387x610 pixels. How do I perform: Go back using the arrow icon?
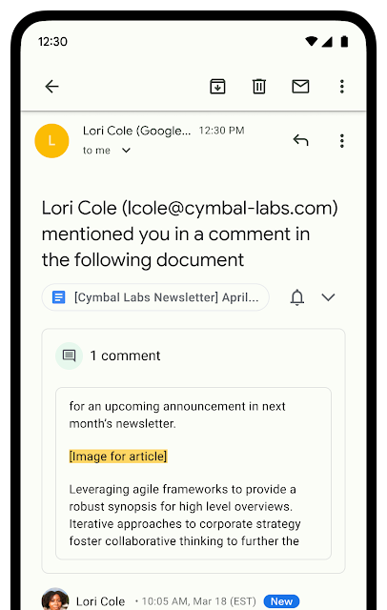pyautogui.click(x=51, y=87)
